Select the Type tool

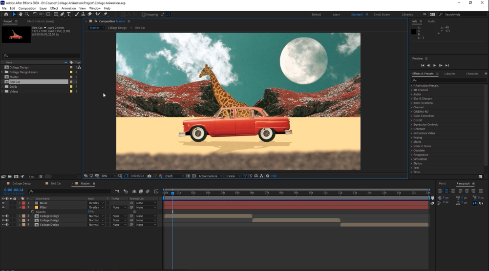click(x=68, y=14)
